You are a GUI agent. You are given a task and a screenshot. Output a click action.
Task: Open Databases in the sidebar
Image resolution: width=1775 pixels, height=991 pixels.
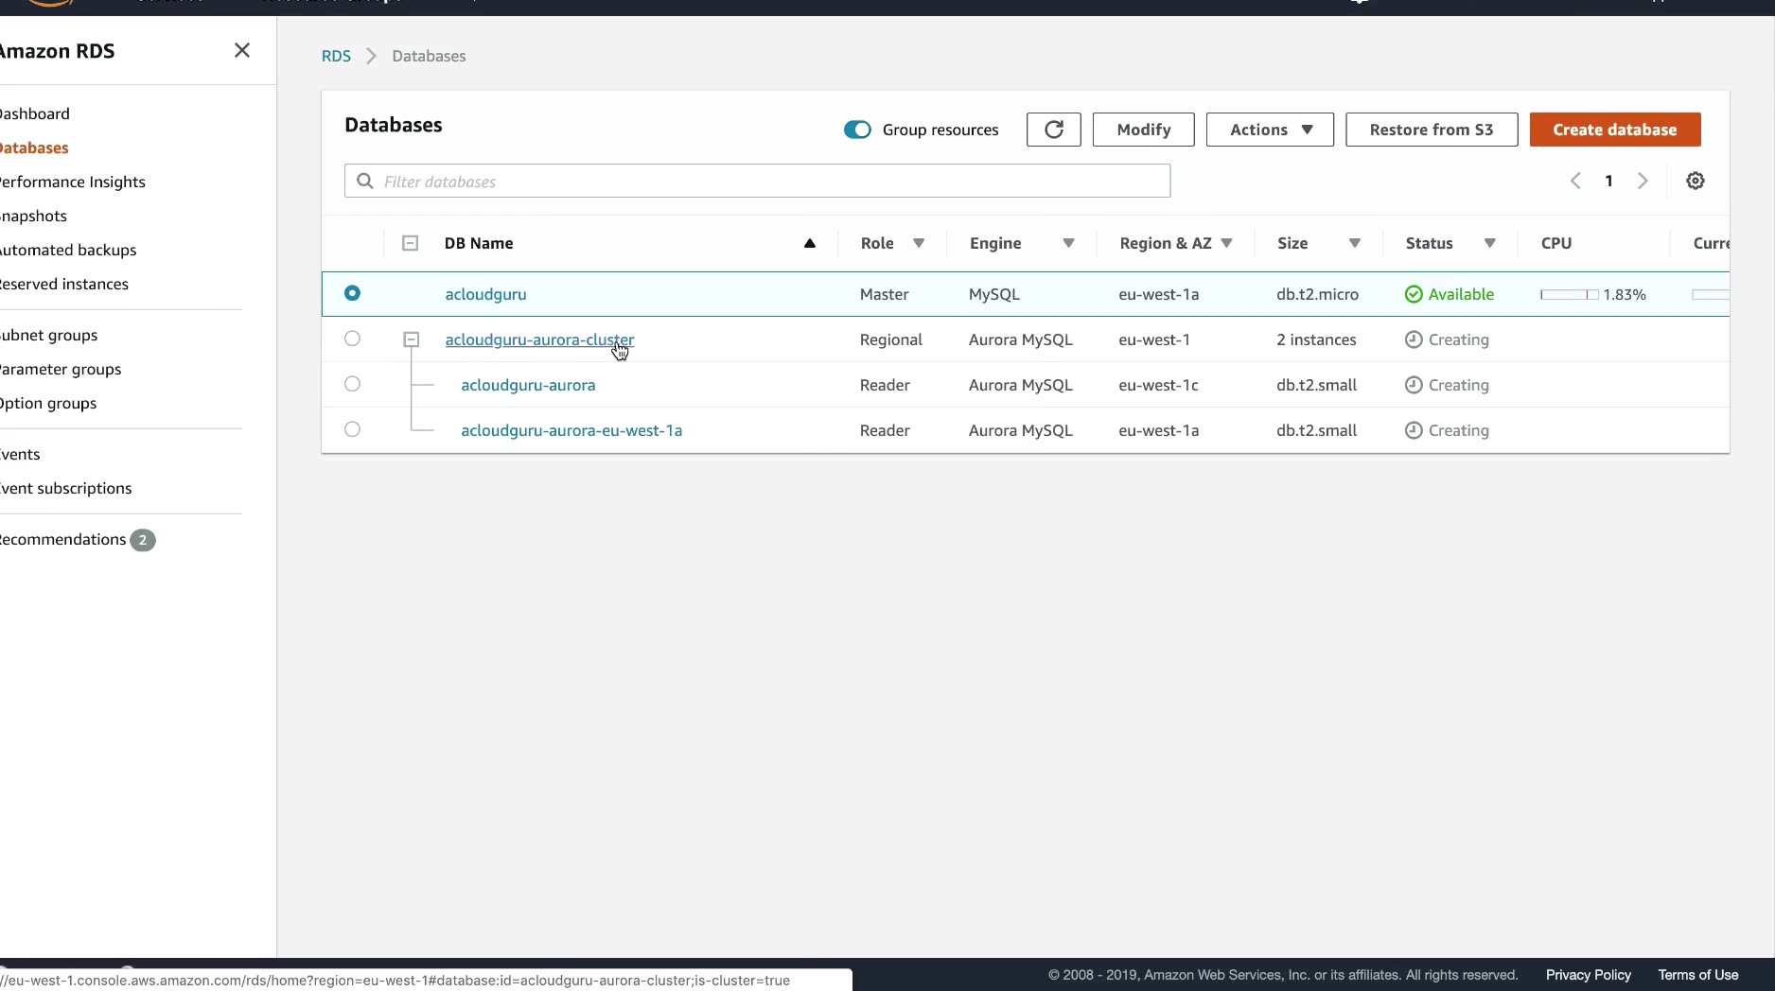[x=34, y=148]
